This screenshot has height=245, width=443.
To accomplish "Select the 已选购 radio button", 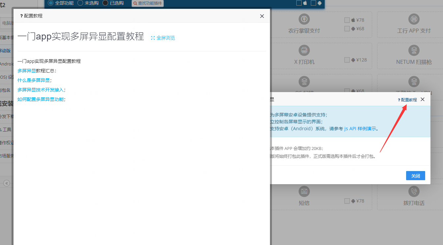I will point(105,3).
